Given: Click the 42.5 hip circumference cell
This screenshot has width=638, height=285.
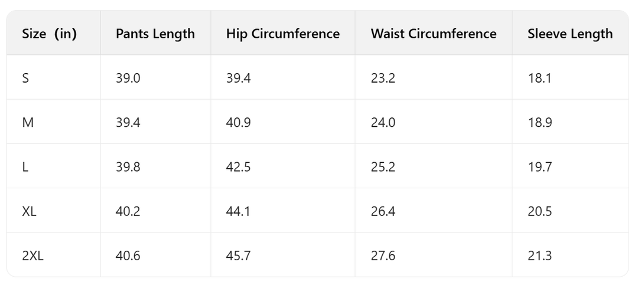Looking at the screenshot, I should tap(239, 167).
